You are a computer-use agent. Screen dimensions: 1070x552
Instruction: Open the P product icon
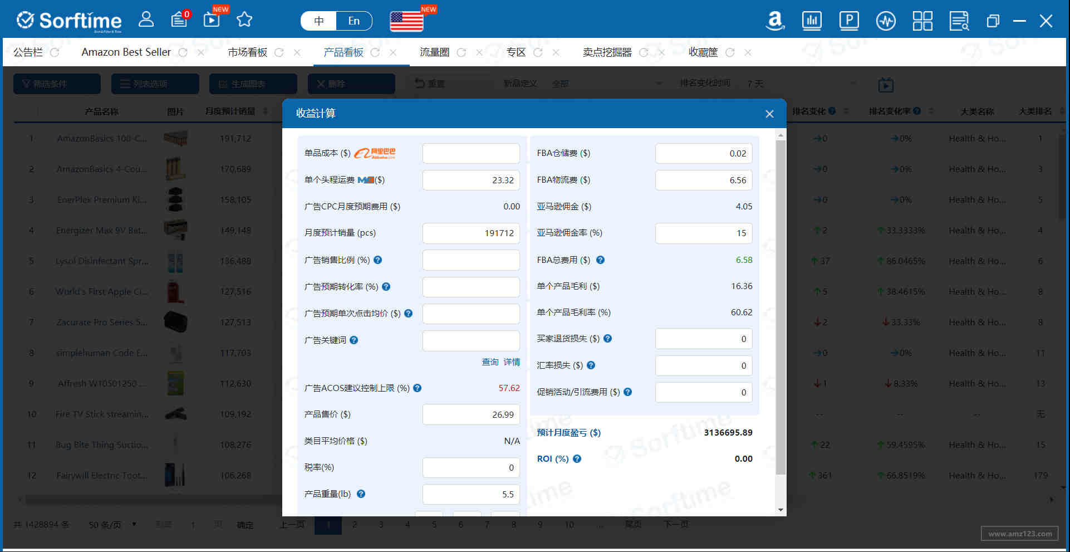(x=849, y=21)
